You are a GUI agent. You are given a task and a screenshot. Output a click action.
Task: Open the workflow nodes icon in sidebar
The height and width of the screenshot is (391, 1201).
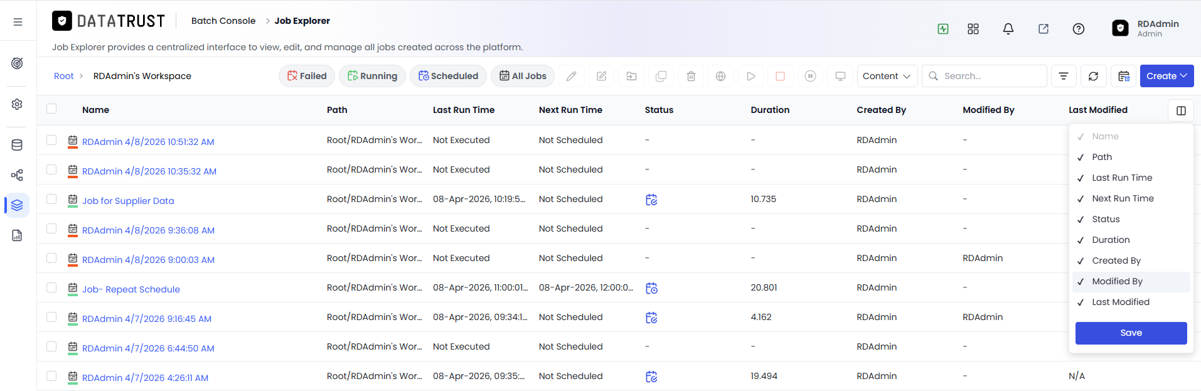(x=18, y=175)
